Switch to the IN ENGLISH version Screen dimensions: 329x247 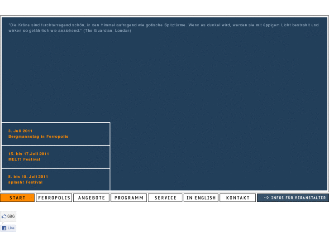point(201,198)
